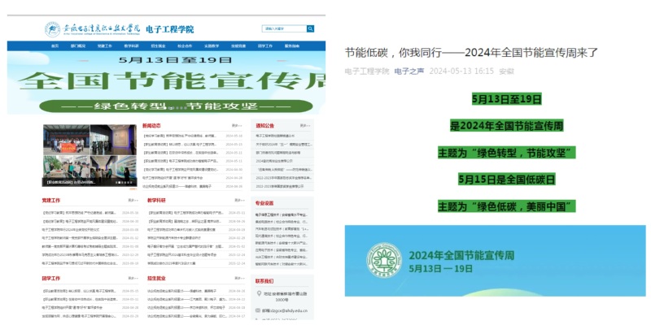Viewport: 651px width, 325px height.
Task: Click the location pin icon under 联系我们
Action: 258,294
